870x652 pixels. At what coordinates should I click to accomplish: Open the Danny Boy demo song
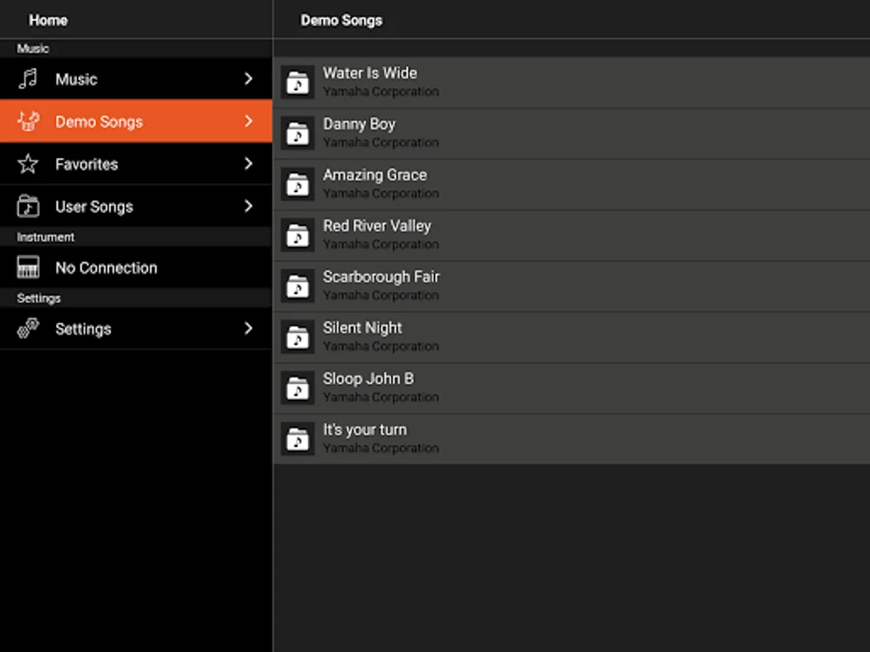point(571,133)
